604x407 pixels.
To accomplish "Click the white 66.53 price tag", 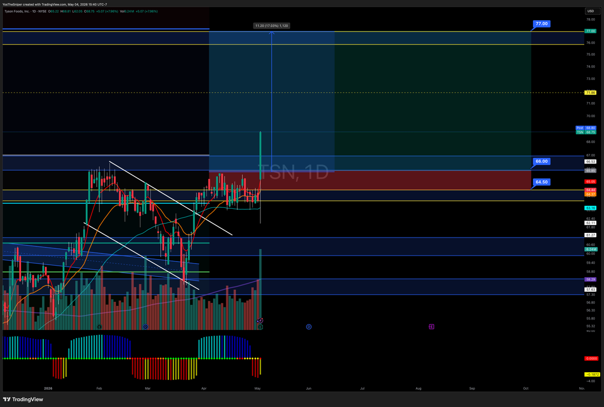I will tap(590, 161).
